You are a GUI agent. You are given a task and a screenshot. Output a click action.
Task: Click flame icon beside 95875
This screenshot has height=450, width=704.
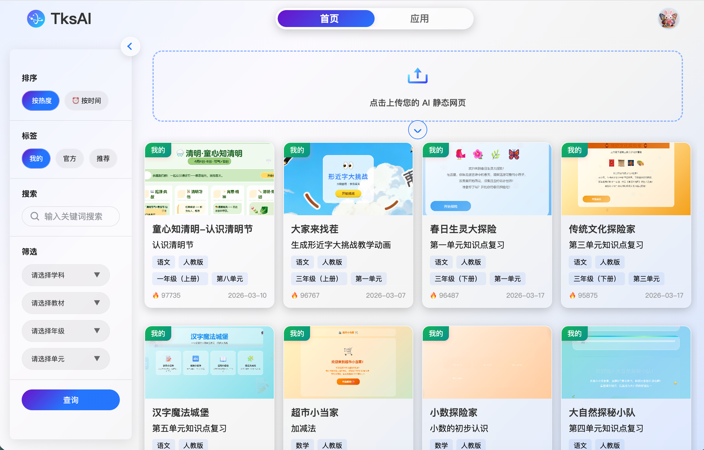pos(572,295)
